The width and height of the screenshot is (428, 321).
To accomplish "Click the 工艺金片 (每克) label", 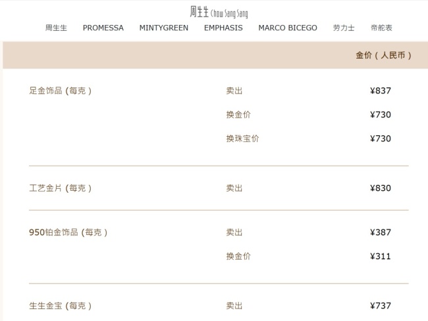I will (x=61, y=188).
